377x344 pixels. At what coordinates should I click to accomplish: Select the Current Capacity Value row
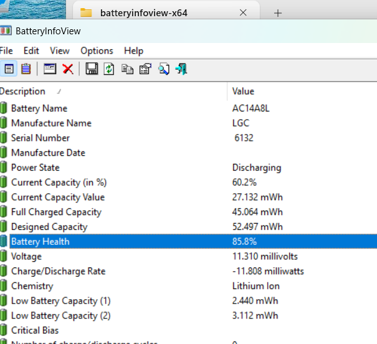click(x=188, y=197)
